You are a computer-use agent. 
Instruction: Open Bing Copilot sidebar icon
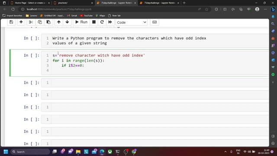click(x=273, y=9)
